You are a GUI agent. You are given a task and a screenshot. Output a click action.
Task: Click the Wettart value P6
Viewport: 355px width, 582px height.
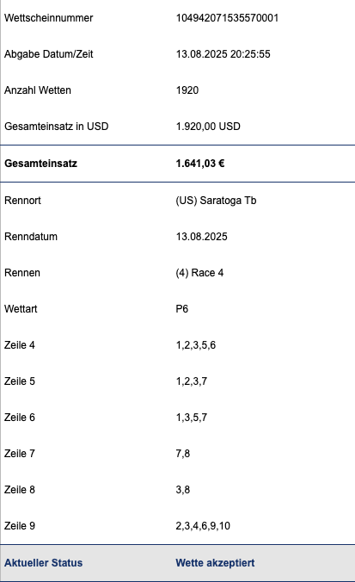[182, 309]
